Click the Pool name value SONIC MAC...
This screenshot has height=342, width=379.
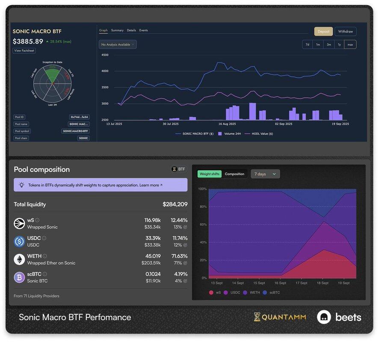click(x=79, y=124)
